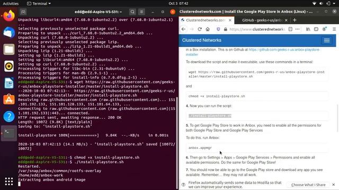Close the Clusterednetworks tab
339x190 pixels.
pos(230,20)
